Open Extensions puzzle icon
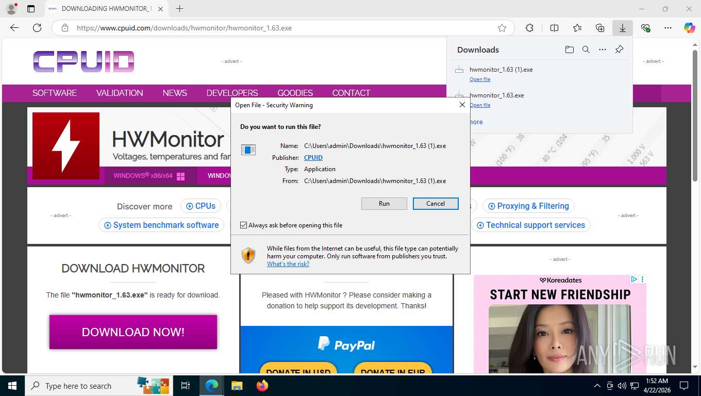701x396 pixels. coord(529,28)
